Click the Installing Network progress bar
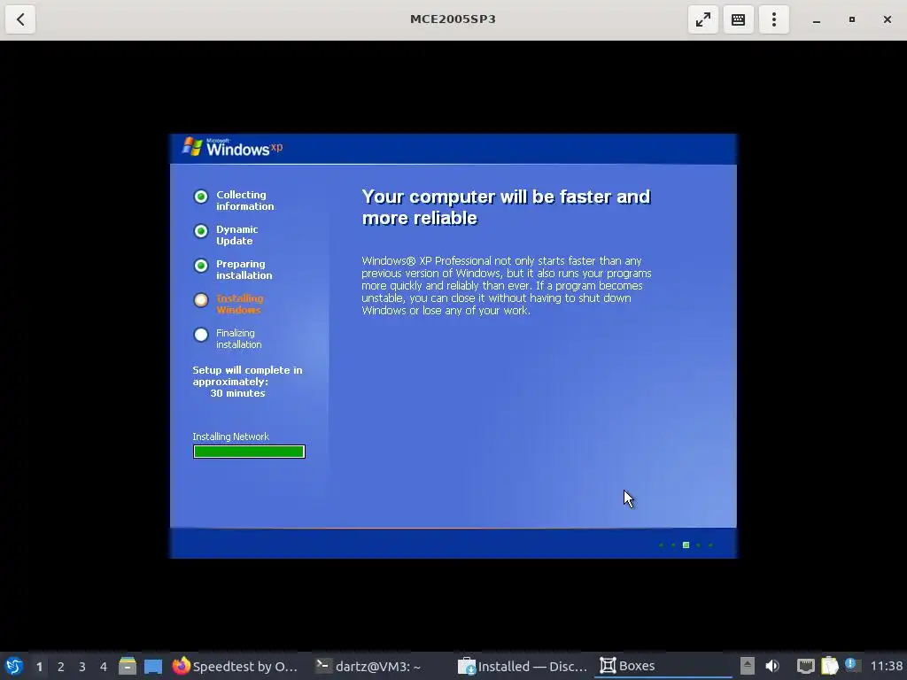Image resolution: width=907 pixels, height=680 pixels. (249, 452)
